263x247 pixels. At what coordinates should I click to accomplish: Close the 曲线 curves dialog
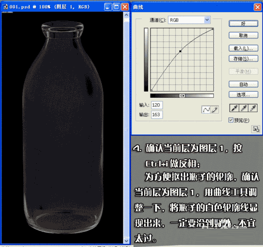(257, 7)
